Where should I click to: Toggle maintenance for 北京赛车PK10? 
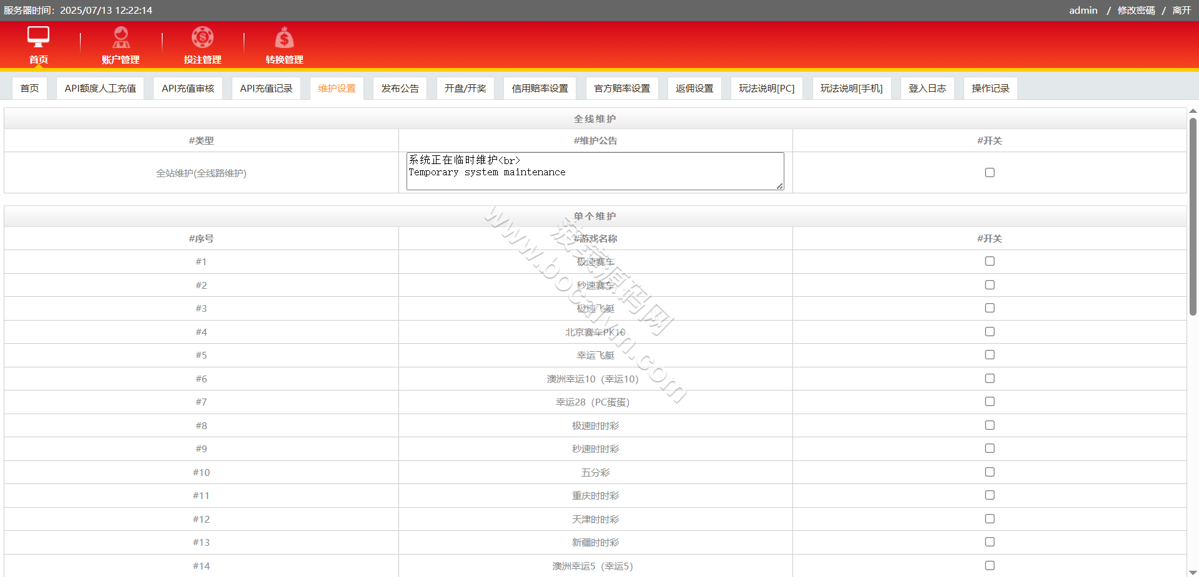click(x=990, y=332)
